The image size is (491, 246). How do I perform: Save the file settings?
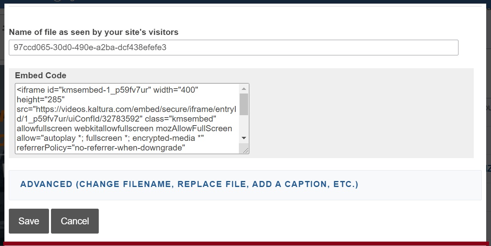coord(29,221)
